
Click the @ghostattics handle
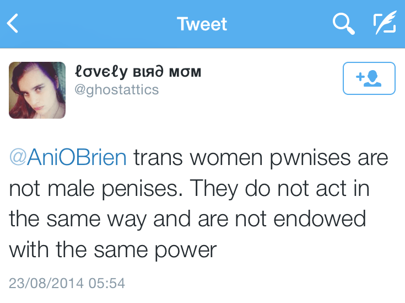point(116,89)
